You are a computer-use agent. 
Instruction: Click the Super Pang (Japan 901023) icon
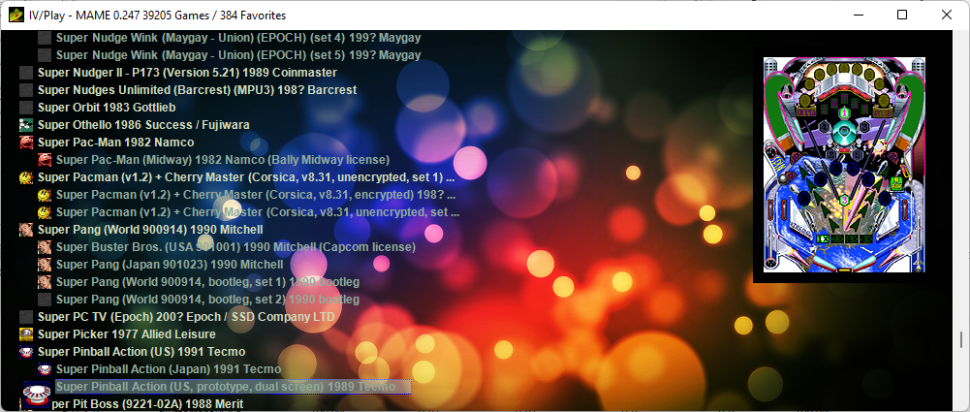45,265
